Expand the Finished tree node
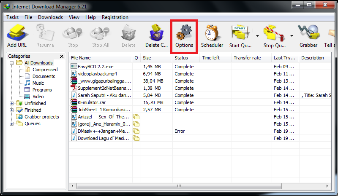 [x=12, y=110]
